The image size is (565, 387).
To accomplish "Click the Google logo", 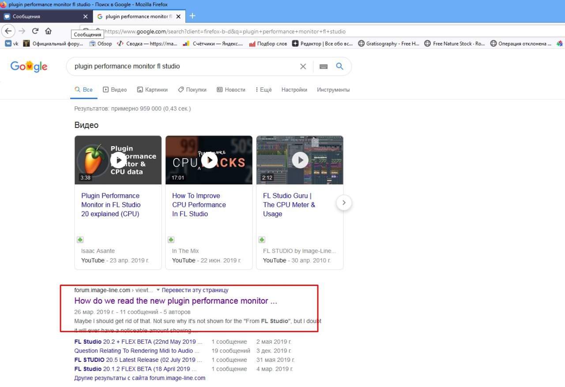I will 29,67.
